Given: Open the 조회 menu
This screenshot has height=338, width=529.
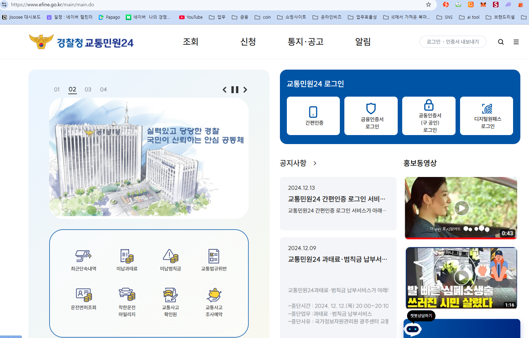Looking at the screenshot, I should click(191, 42).
